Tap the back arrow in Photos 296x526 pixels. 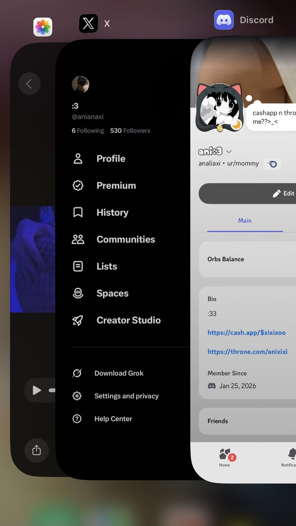[x=29, y=84]
